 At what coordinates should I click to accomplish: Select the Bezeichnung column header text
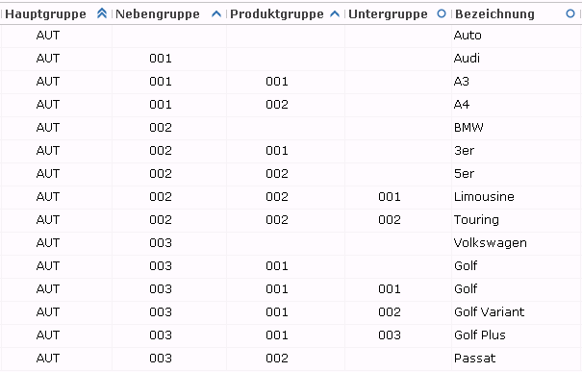pyautogui.click(x=494, y=14)
